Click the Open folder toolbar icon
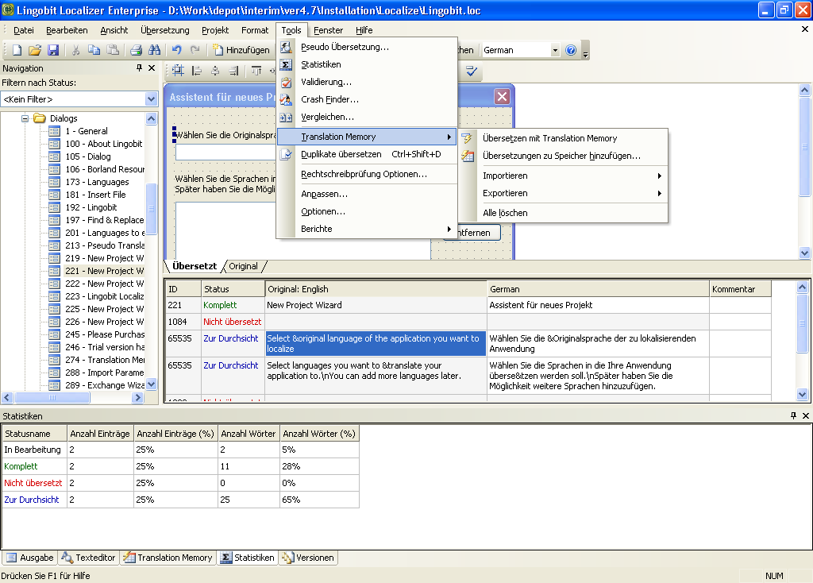813x583 pixels. (x=35, y=50)
